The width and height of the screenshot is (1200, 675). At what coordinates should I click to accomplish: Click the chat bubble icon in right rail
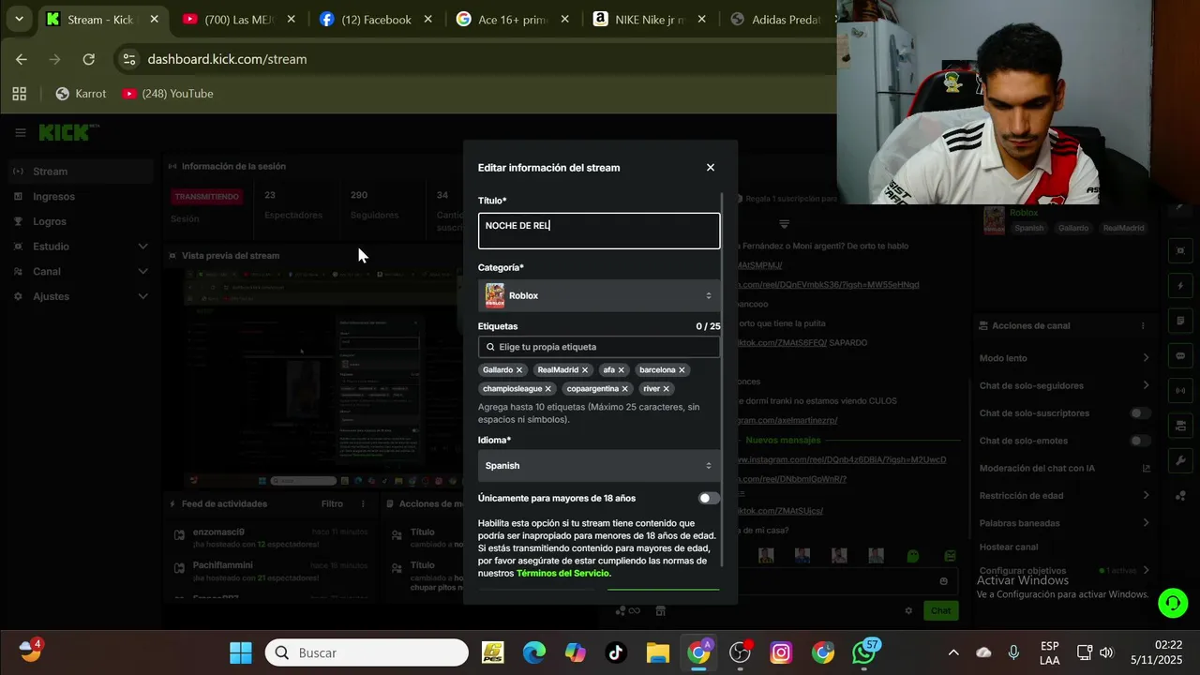(x=1180, y=355)
